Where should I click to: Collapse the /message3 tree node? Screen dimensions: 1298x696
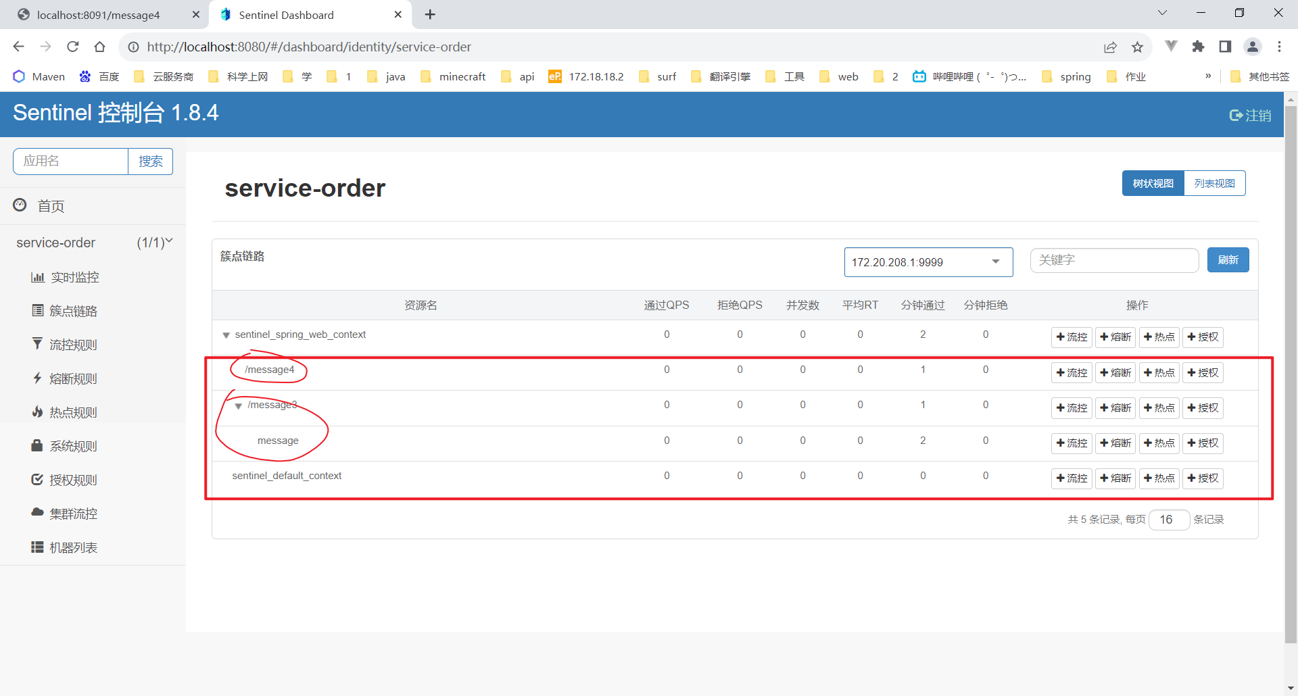(238, 406)
